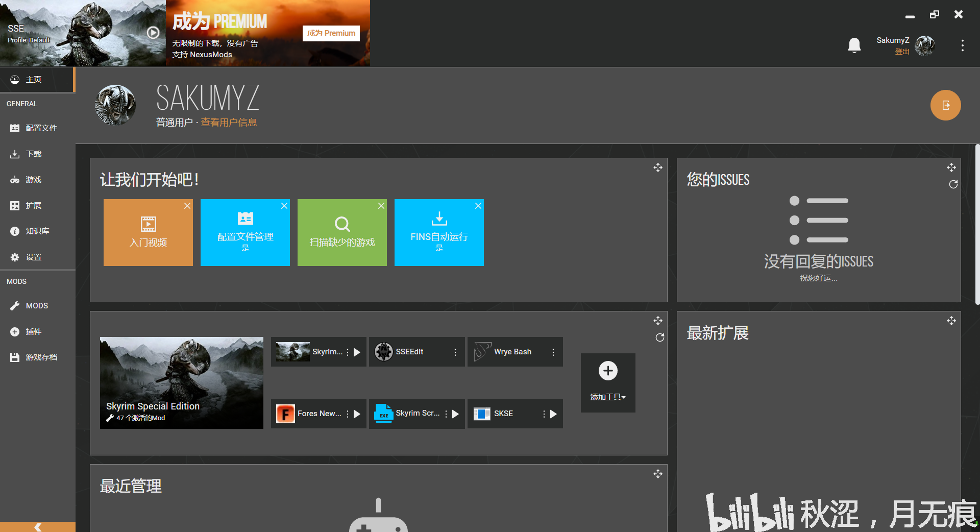Viewport: 980px width, 532px height.
Task: Open options menu for SKSE
Action: (x=544, y=414)
